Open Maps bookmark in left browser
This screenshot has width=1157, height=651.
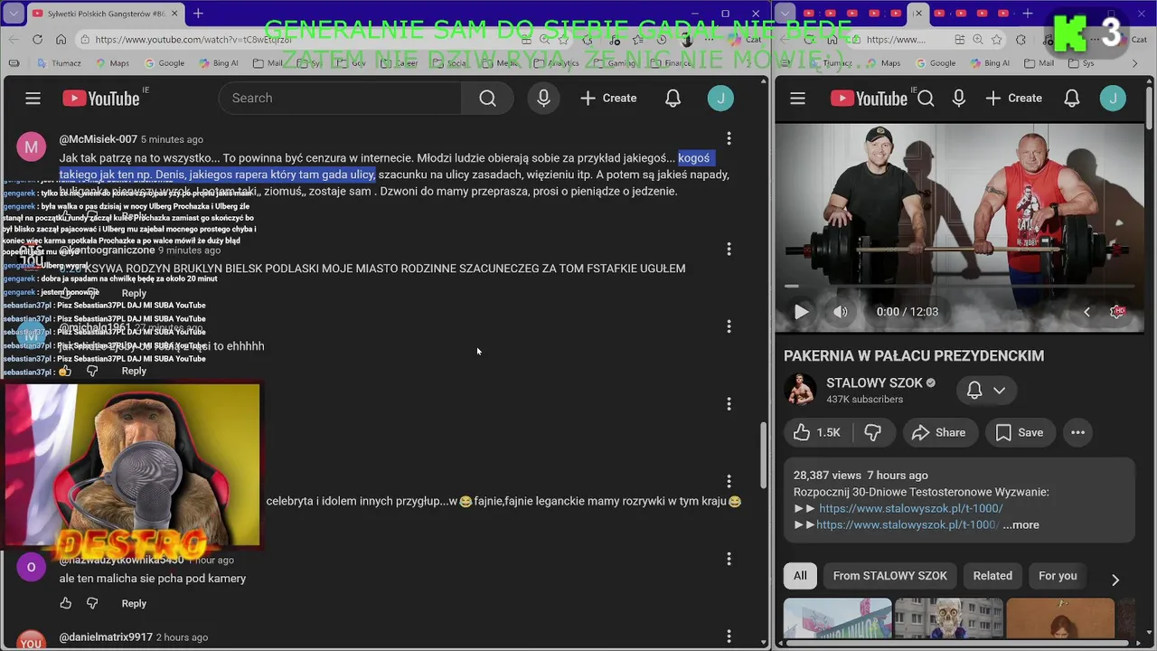[112, 63]
